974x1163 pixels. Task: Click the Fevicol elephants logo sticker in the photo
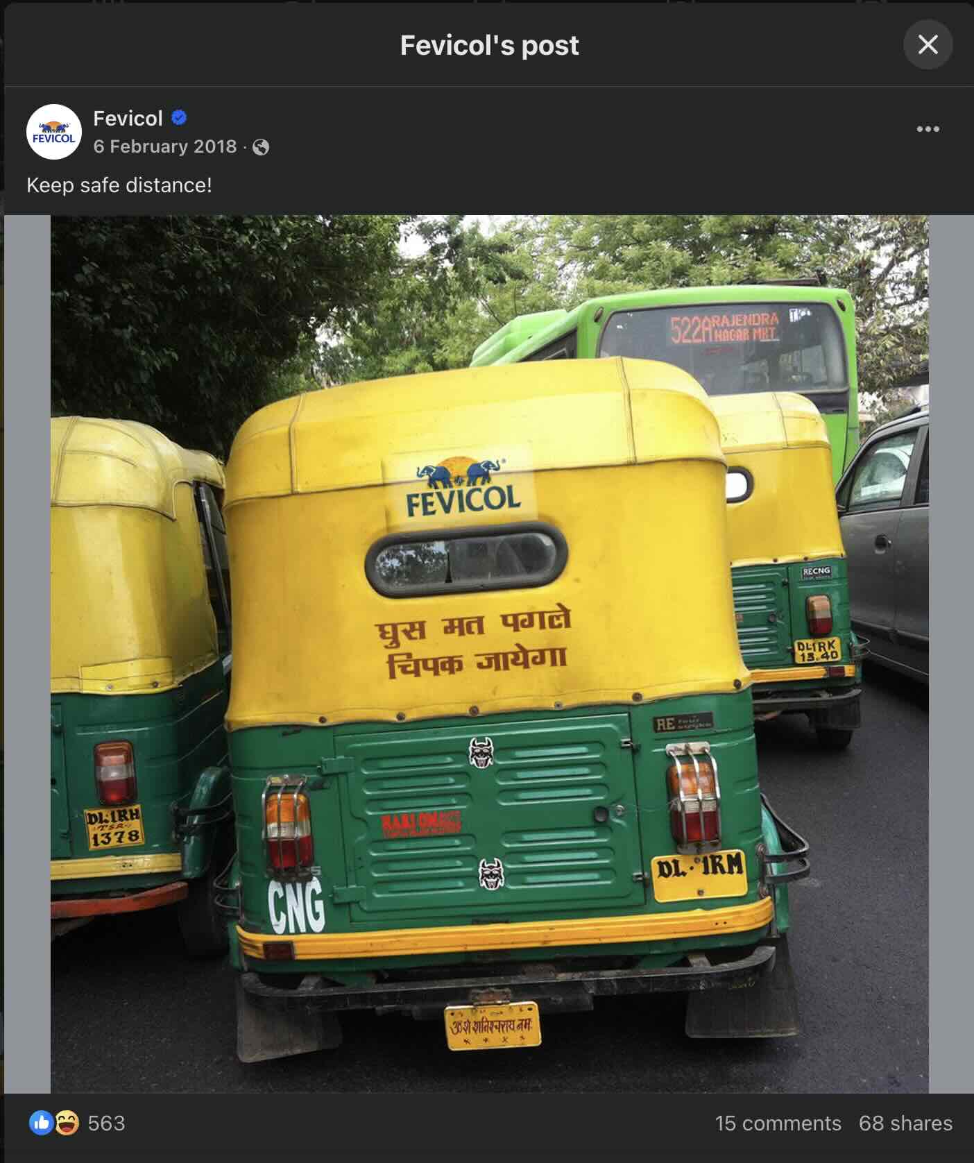(x=461, y=484)
